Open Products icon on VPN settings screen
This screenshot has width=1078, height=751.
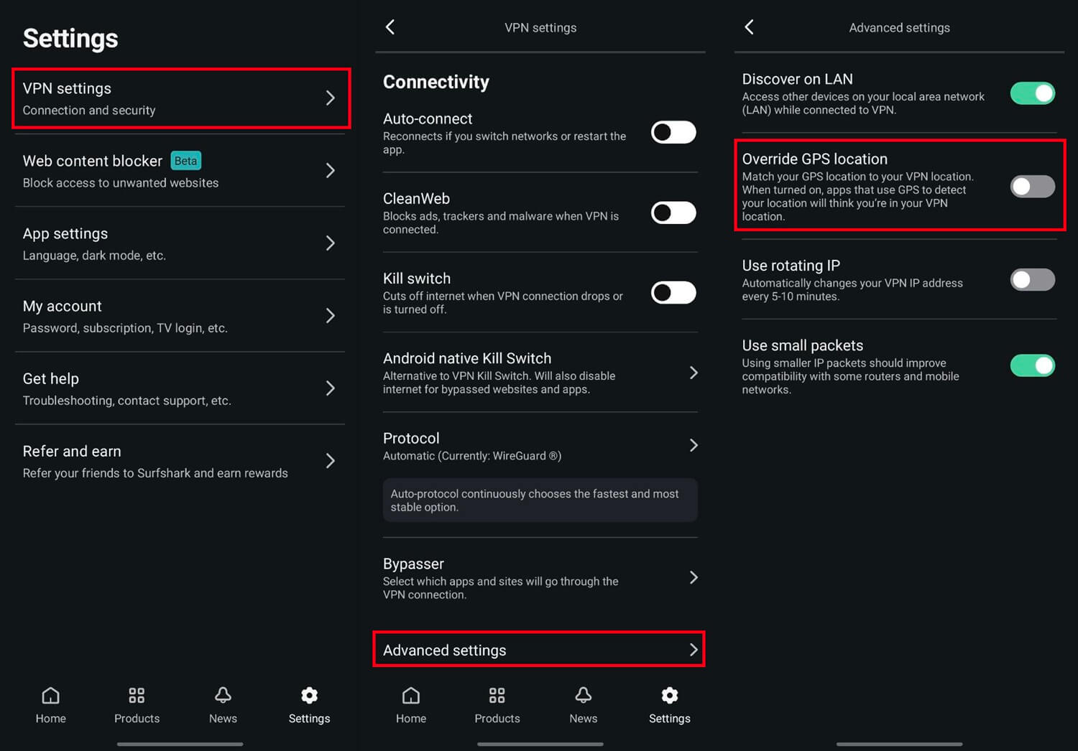(497, 696)
